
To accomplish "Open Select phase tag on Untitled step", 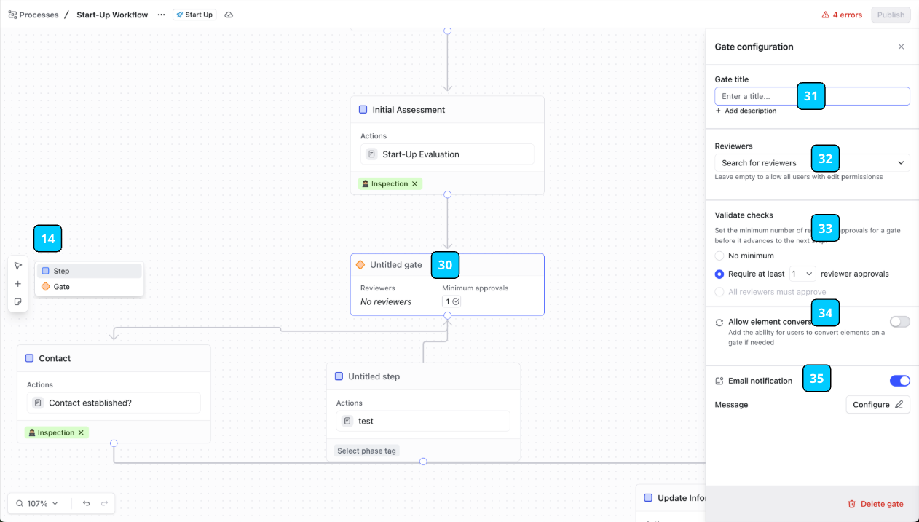I will point(366,451).
